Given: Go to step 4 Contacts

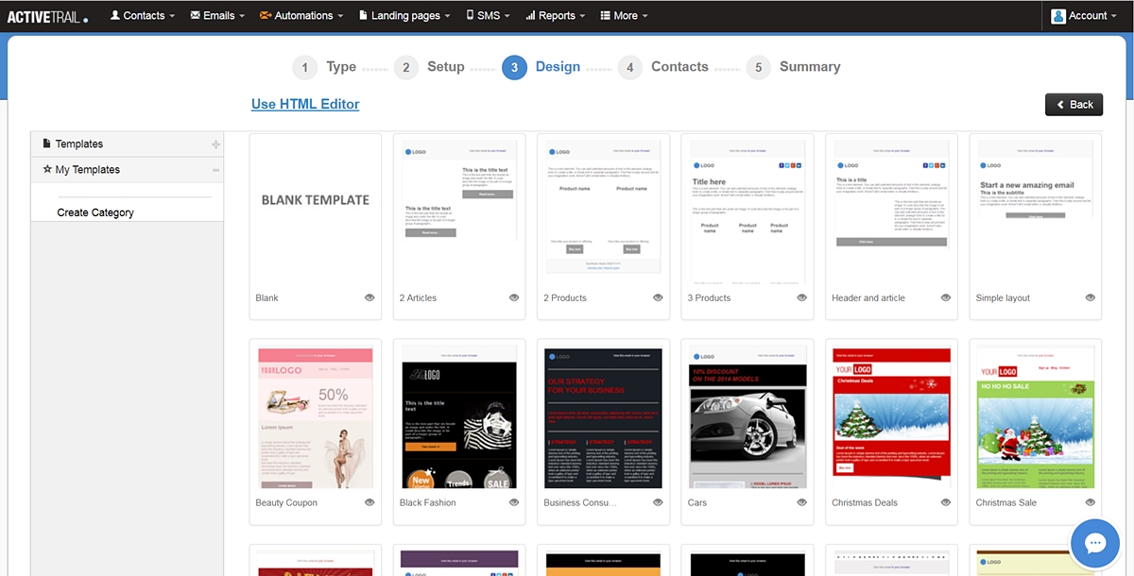Looking at the screenshot, I should [x=662, y=67].
